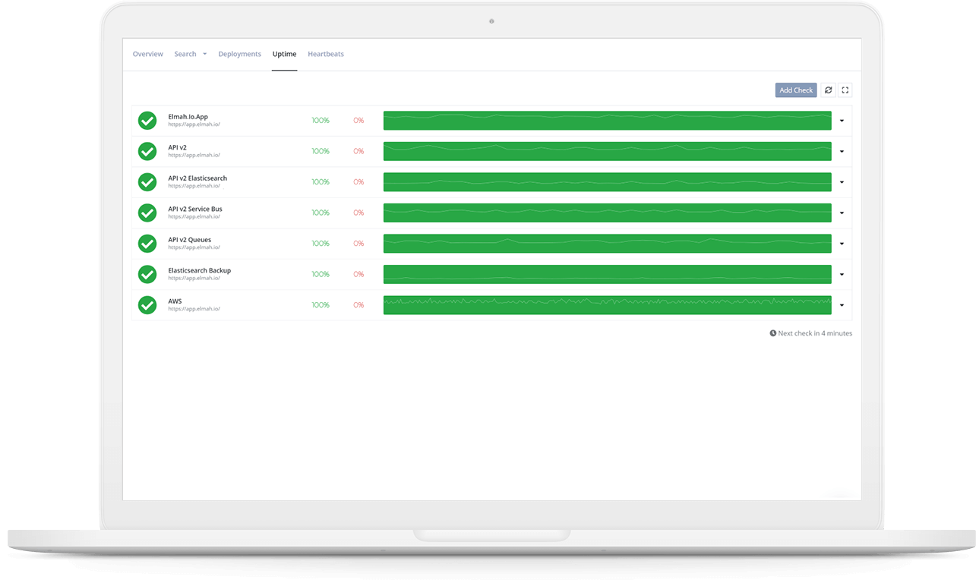The width and height of the screenshot is (976, 583).
Task: Click the 0% downtime link for API v2
Action: click(358, 151)
